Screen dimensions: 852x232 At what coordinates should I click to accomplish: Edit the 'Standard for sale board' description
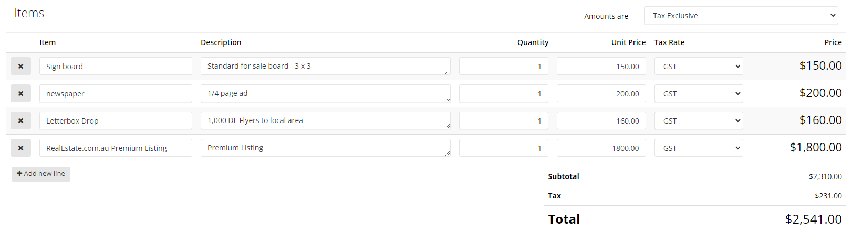(x=325, y=66)
